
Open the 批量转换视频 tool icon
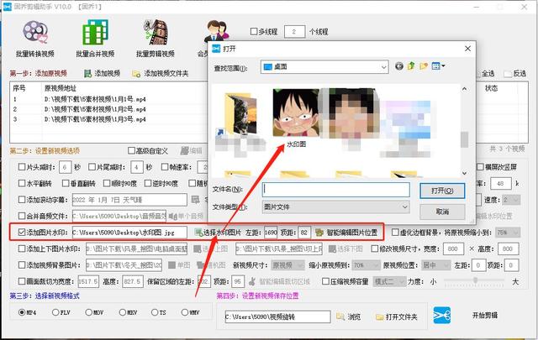point(35,33)
